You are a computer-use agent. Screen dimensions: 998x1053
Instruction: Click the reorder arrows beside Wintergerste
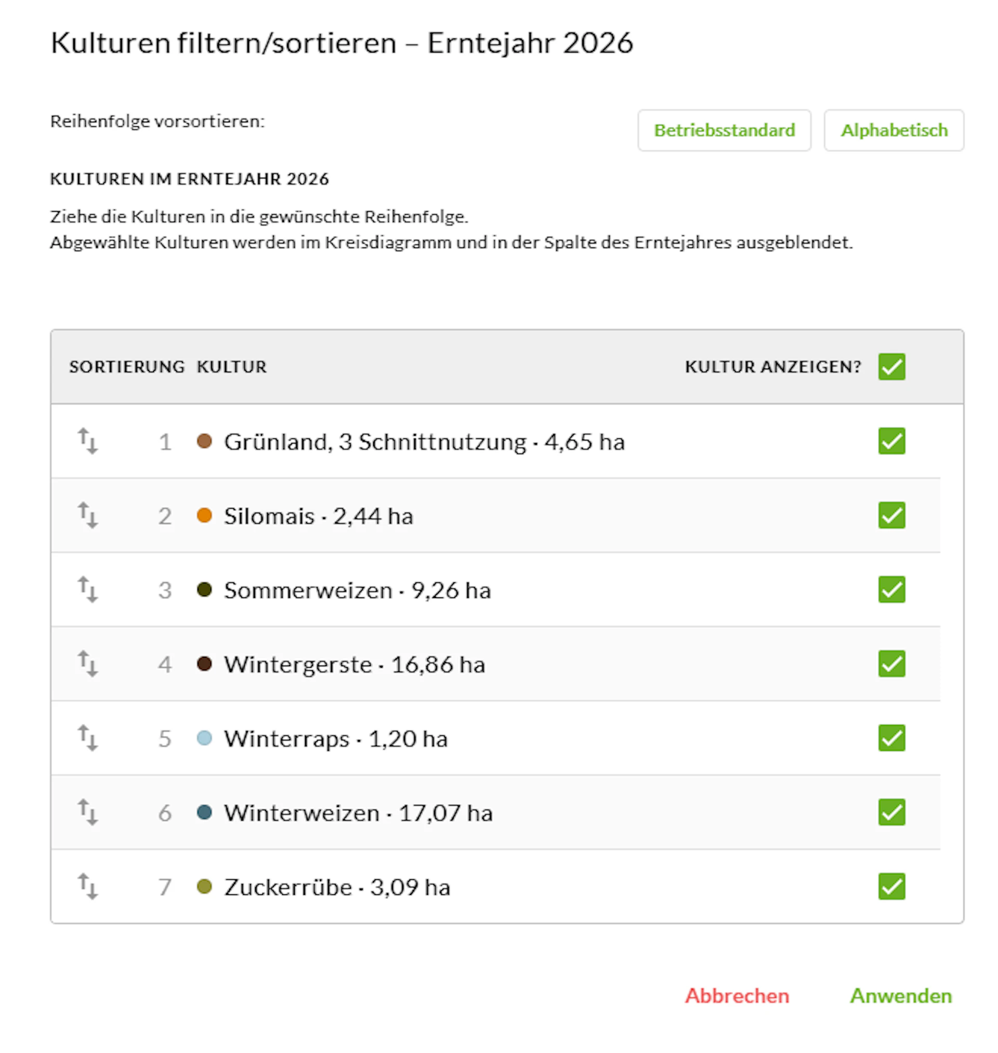pyautogui.click(x=88, y=664)
